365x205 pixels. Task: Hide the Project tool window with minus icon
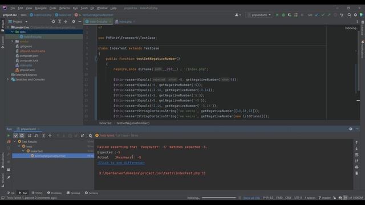coord(80,22)
